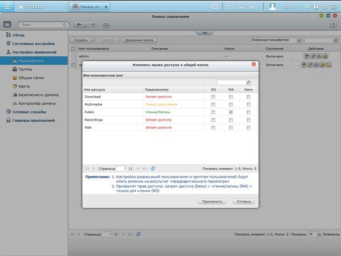The image size is (341, 256).
Task: Go to the TS-251C home desktop
Action: (x=31, y=7)
